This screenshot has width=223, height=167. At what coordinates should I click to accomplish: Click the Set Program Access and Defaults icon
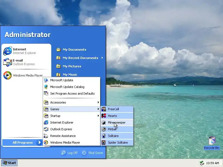(x=46, y=94)
